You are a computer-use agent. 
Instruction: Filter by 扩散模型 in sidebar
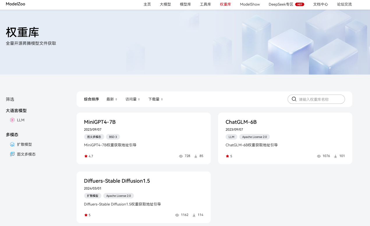24,144
